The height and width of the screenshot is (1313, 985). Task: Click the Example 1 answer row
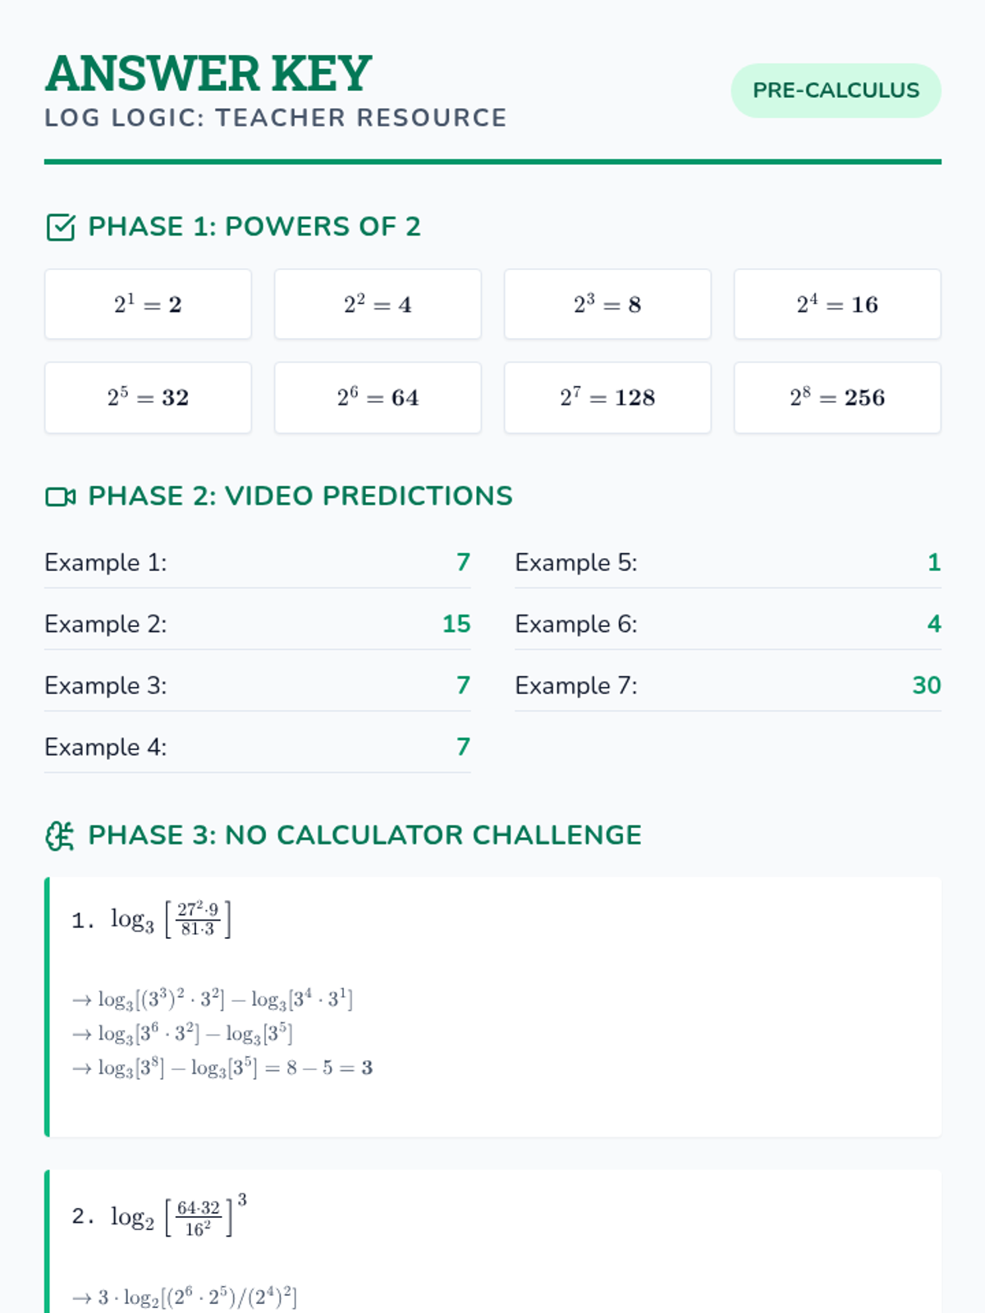click(x=257, y=563)
